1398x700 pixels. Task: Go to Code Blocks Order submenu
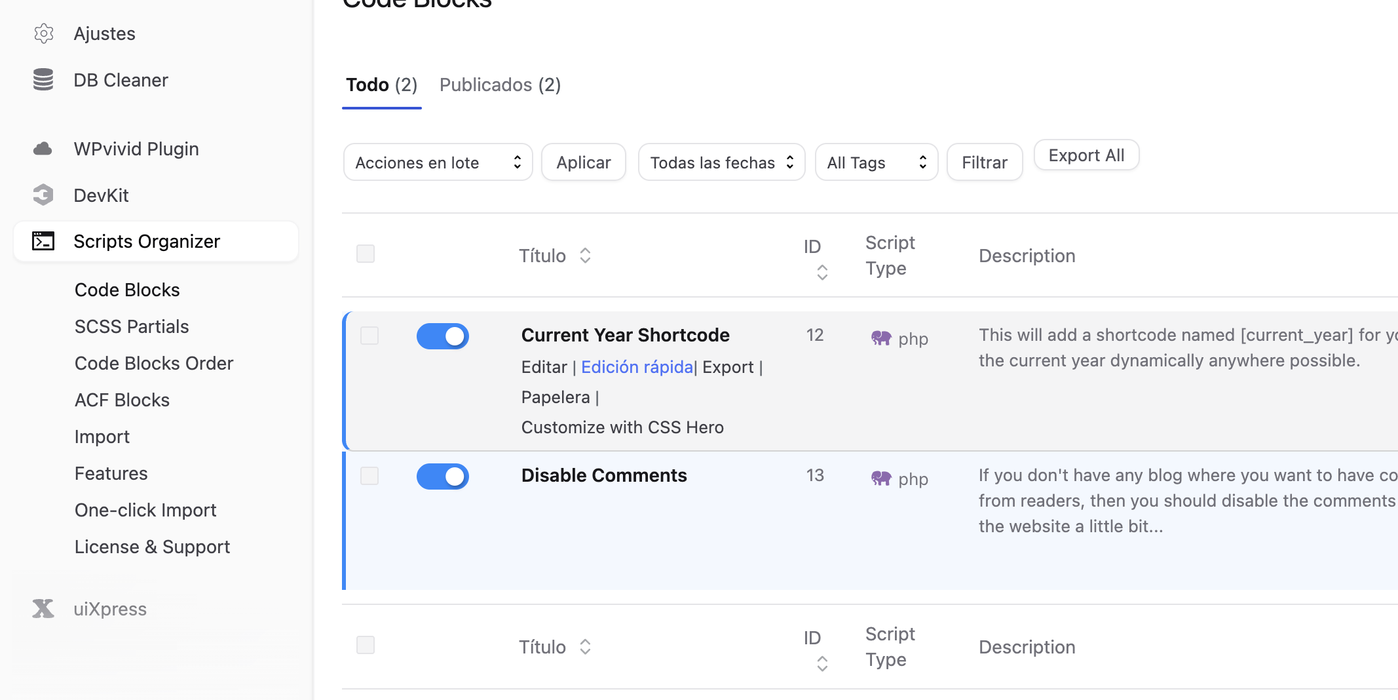click(154, 363)
